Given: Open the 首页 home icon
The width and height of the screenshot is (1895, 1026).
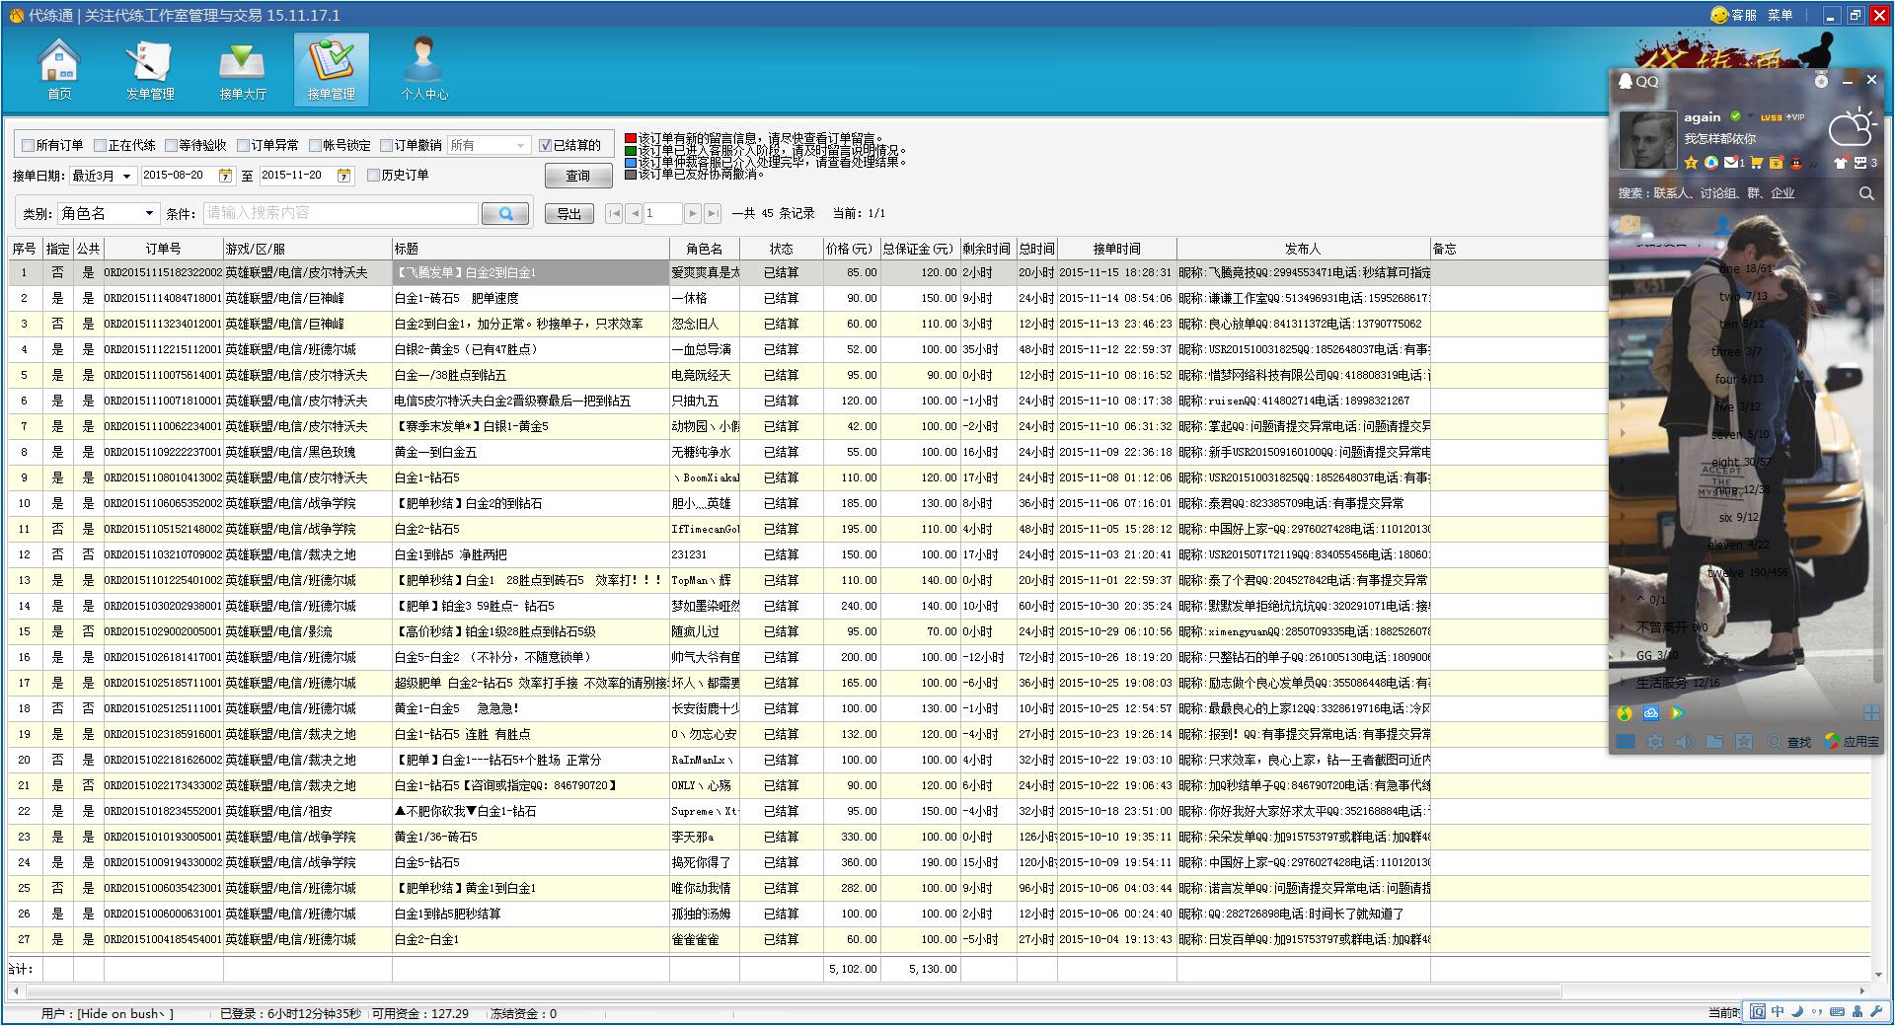Looking at the screenshot, I should (59, 69).
